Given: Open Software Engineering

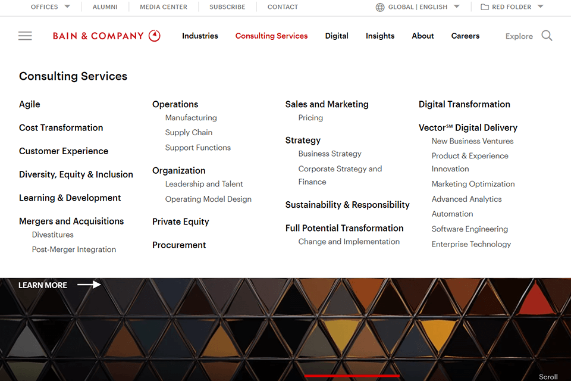Looking at the screenshot, I should click(469, 229).
